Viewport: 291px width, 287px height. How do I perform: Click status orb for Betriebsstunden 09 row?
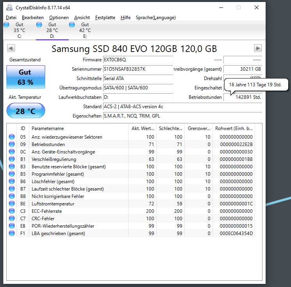(x=12, y=144)
